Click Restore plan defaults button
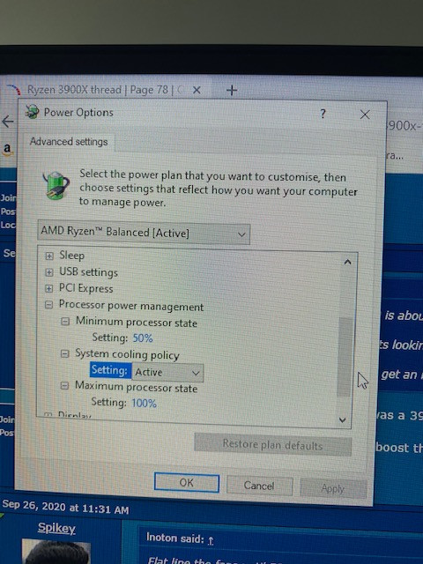This screenshot has height=564, width=423. [272, 445]
